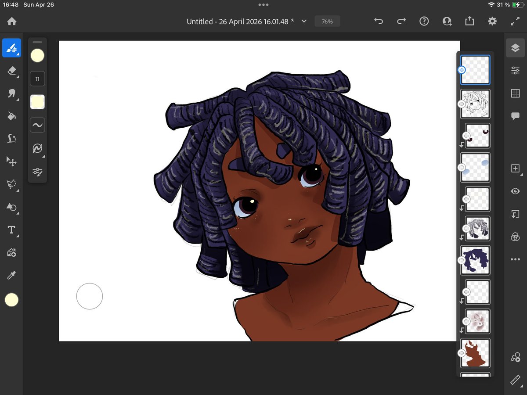The height and width of the screenshot is (395, 527).
Task: Select the dark crescents clipped layer thumbnail
Action: click(x=477, y=135)
